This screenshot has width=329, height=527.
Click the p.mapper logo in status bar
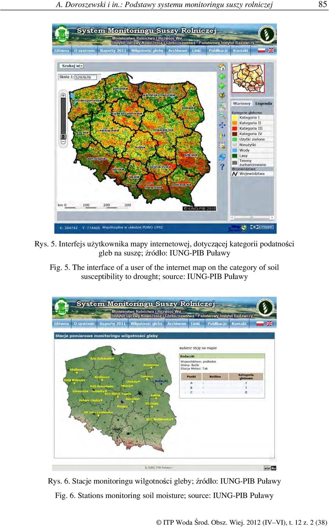[x=262, y=227]
